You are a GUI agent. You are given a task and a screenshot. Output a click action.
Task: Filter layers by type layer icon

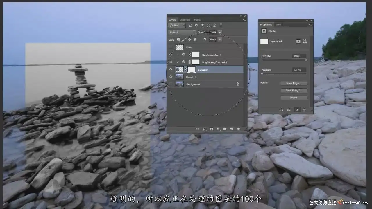coord(203,25)
